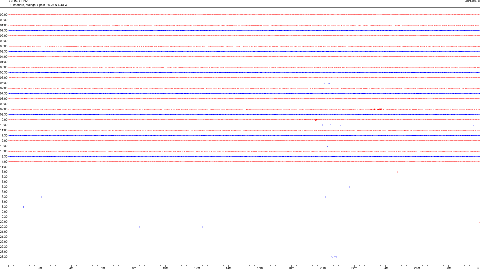Click the 16:30 trace time label
Screen dimensions: 480x270
click(x=4, y=187)
